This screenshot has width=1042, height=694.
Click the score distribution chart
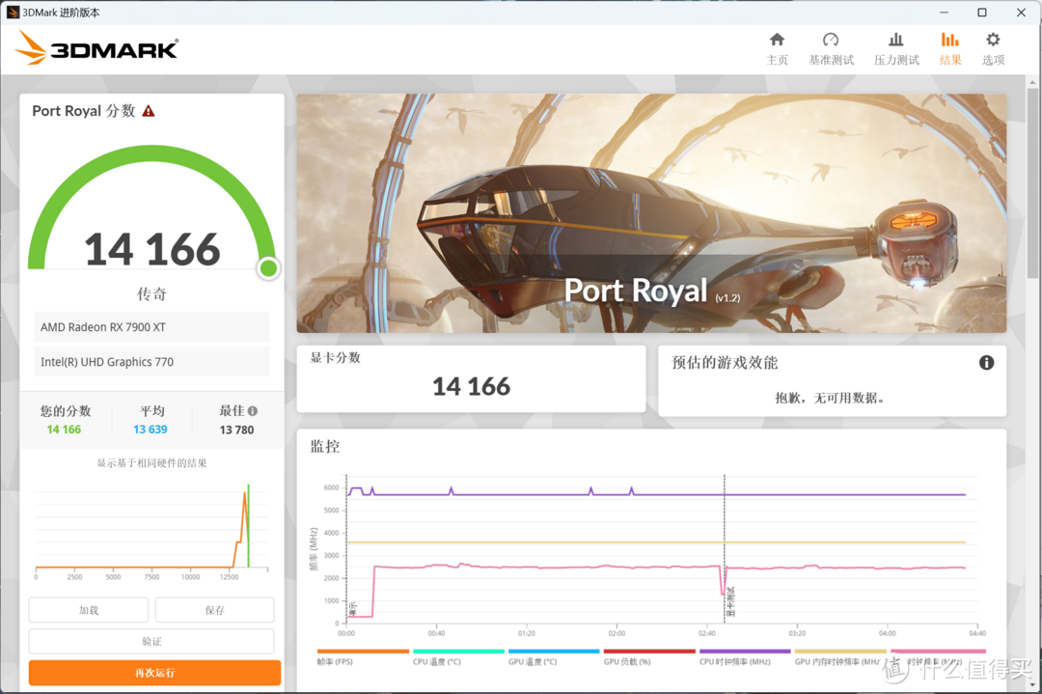(x=151, y=532)
